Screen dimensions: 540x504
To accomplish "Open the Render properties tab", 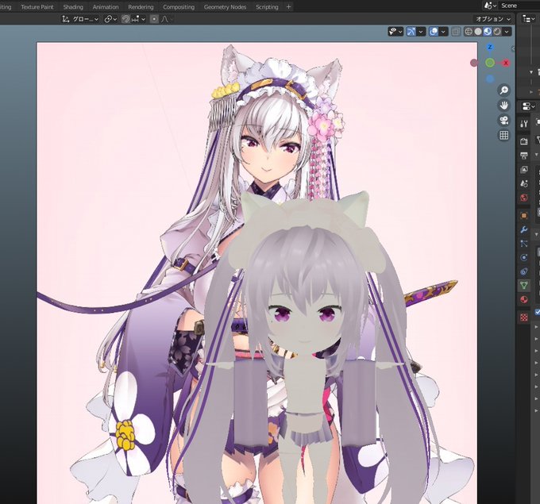I will click(x=524, y=141).
